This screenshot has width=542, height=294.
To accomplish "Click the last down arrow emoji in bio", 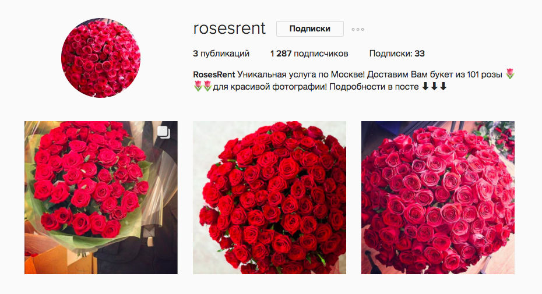I will click(443, 86).
